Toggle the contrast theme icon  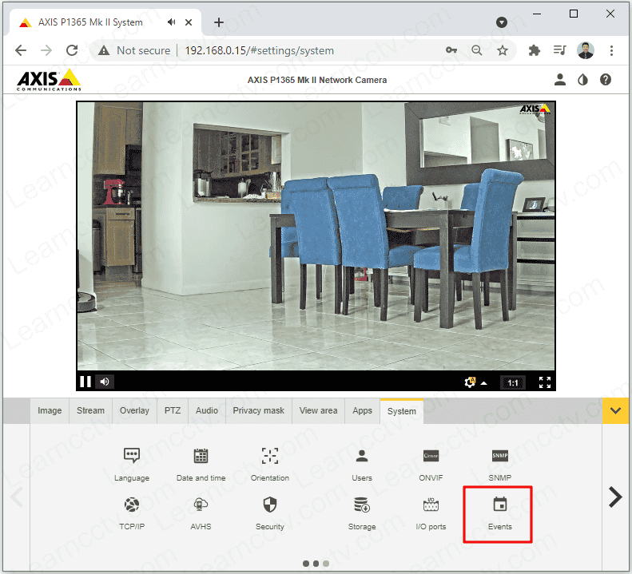(x=582, y=80)
